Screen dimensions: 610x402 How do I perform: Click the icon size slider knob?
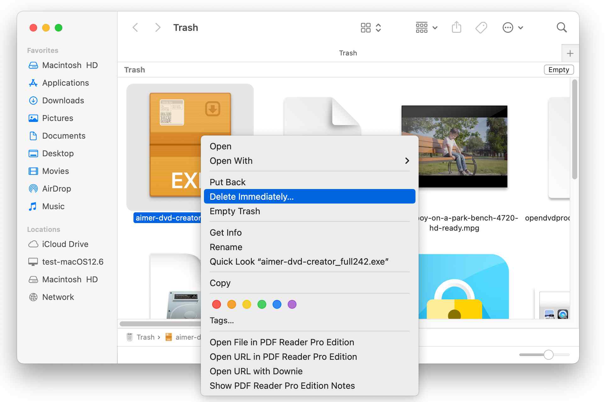548,354
